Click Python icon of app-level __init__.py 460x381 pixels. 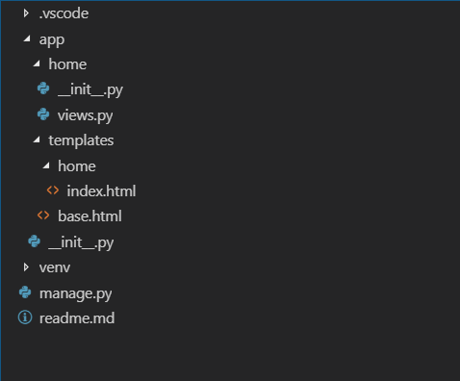[34, 241]
